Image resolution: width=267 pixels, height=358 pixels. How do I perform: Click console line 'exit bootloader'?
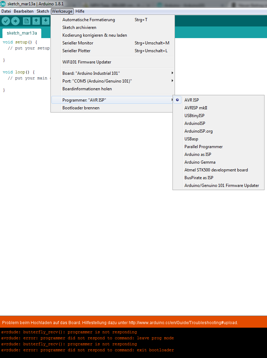tap(87, 350)
